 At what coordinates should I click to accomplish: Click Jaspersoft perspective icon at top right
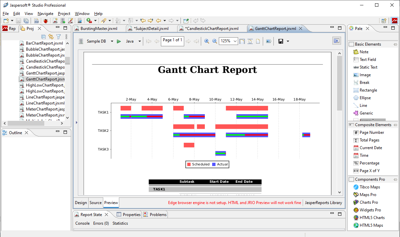394,21
